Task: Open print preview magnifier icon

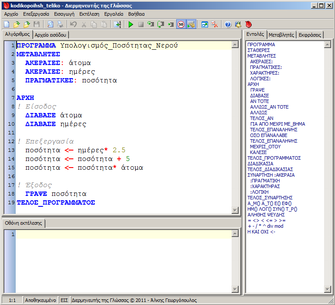Action: point(50,24)
